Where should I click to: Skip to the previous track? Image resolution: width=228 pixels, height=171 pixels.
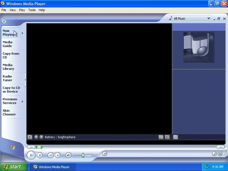(51, 155)
